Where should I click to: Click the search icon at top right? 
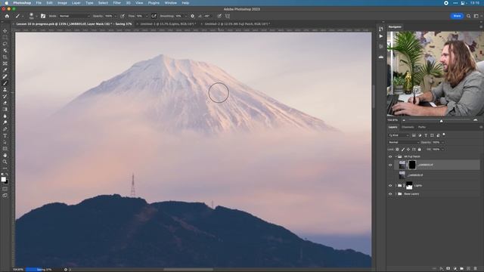469,16
